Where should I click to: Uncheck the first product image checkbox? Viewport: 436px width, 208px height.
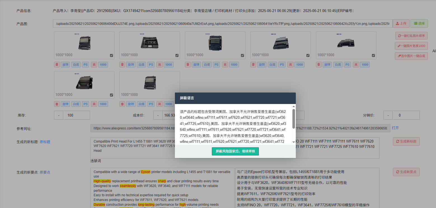[x=112, y=55]
